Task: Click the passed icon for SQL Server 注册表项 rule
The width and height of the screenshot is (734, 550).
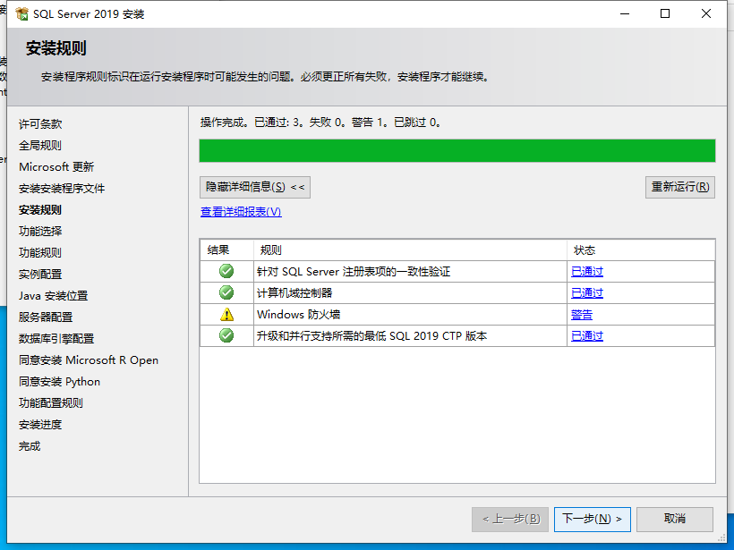Action: (226, 271)
